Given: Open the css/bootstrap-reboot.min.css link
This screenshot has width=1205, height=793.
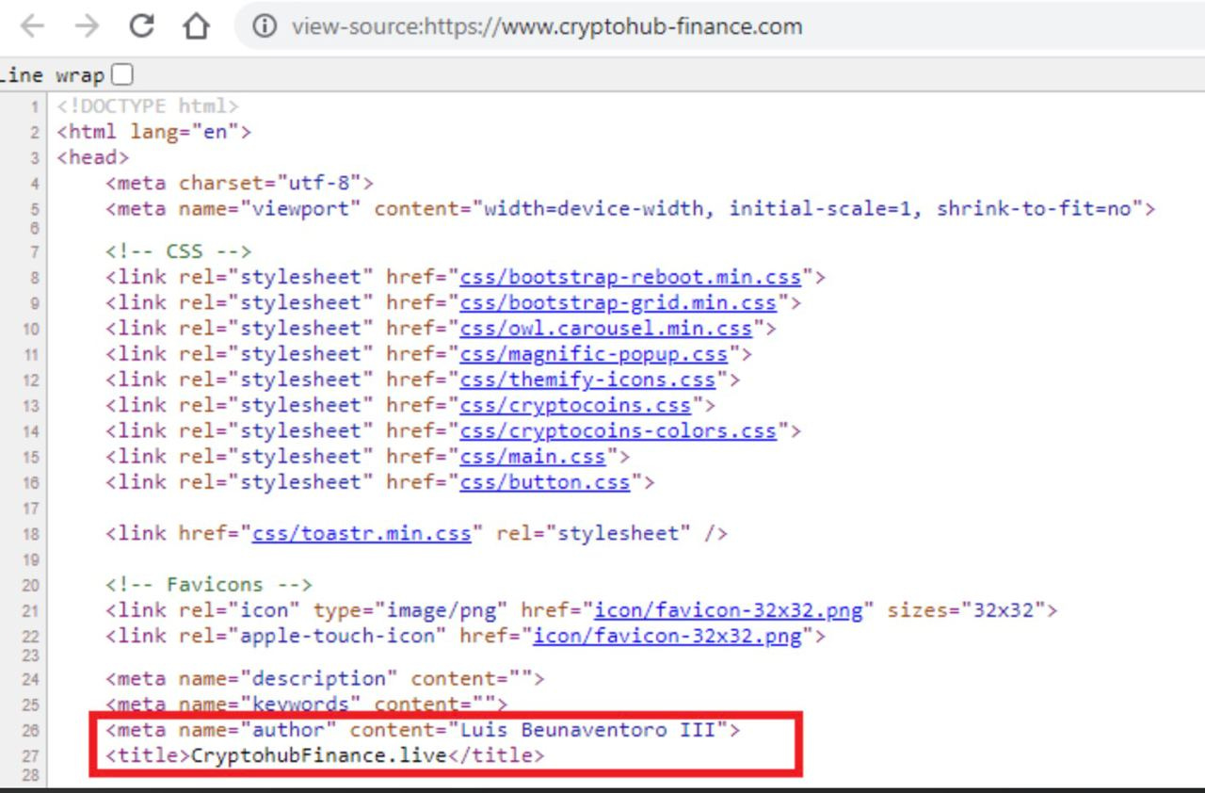Looking at the screenshot, I should pos(630,277).
